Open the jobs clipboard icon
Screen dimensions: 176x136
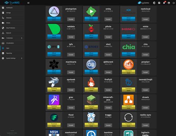(x=159, y=3)
